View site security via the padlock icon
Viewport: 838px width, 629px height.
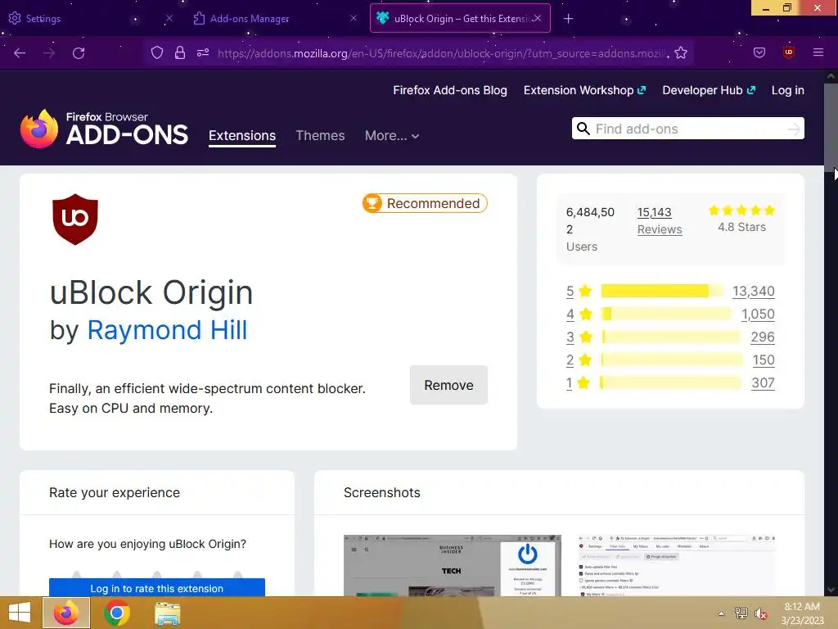point(180,52)
